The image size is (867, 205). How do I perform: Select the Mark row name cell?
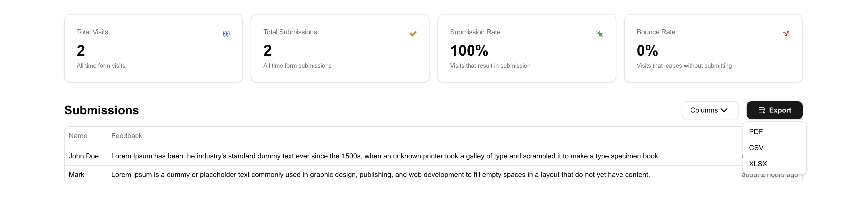point(77,174)
